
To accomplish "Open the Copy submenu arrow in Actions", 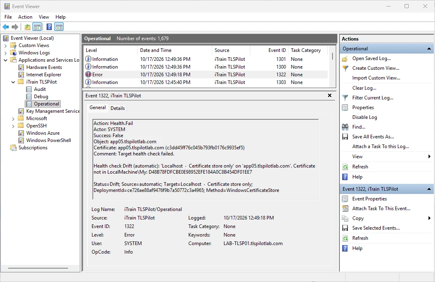I will [x=429, y=218].
